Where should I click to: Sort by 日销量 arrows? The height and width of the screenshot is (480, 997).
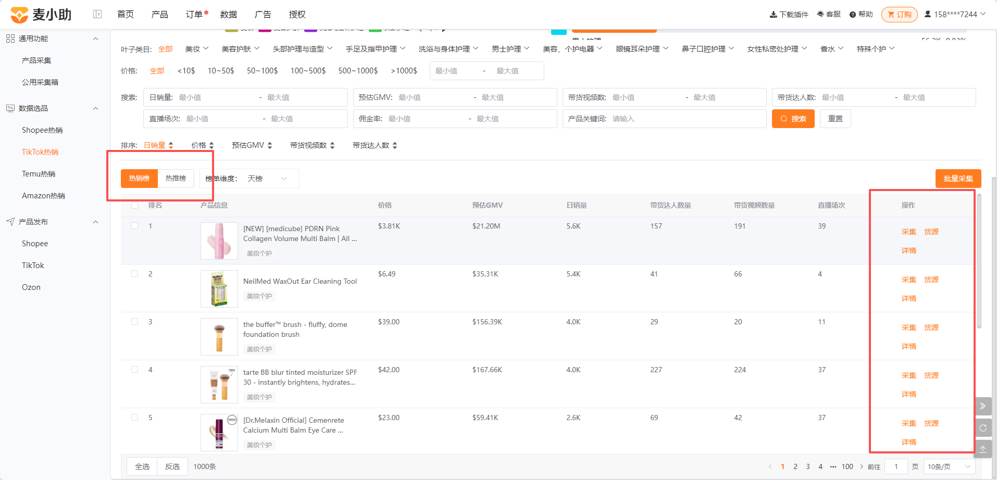171,146
